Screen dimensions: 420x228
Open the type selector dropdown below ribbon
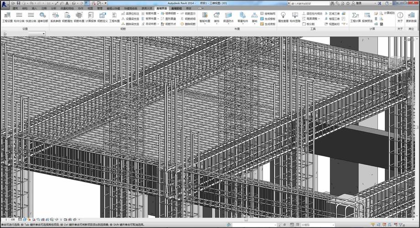pos(37,33)
